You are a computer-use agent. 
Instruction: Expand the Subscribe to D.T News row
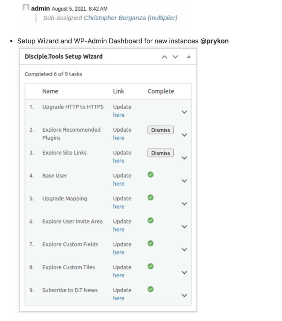184,296
